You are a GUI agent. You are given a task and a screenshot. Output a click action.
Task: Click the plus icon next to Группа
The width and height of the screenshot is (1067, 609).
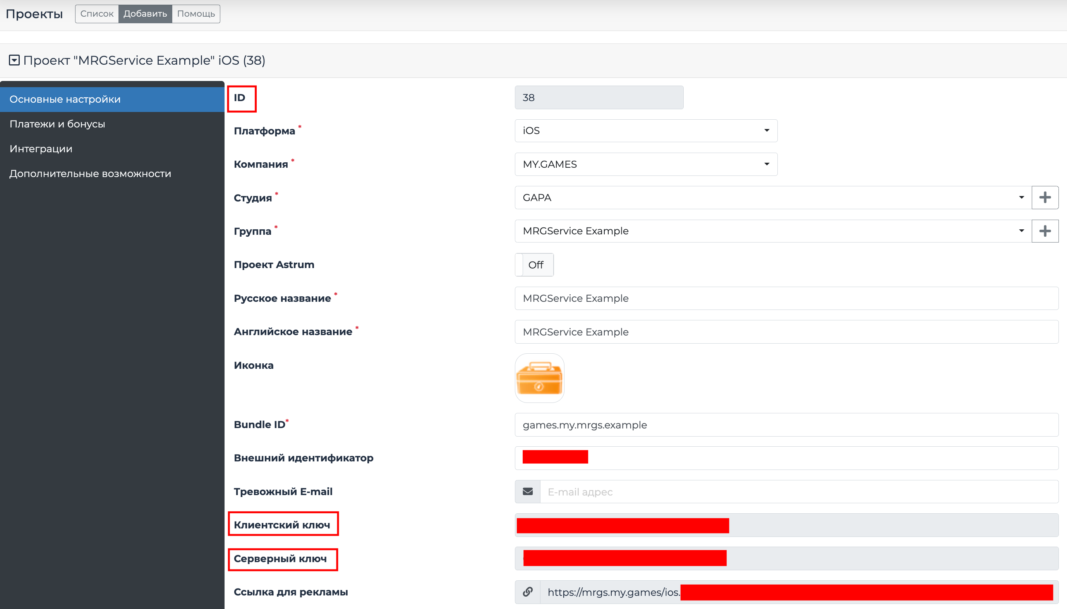pyautogui.click(x=1045, y=231)
